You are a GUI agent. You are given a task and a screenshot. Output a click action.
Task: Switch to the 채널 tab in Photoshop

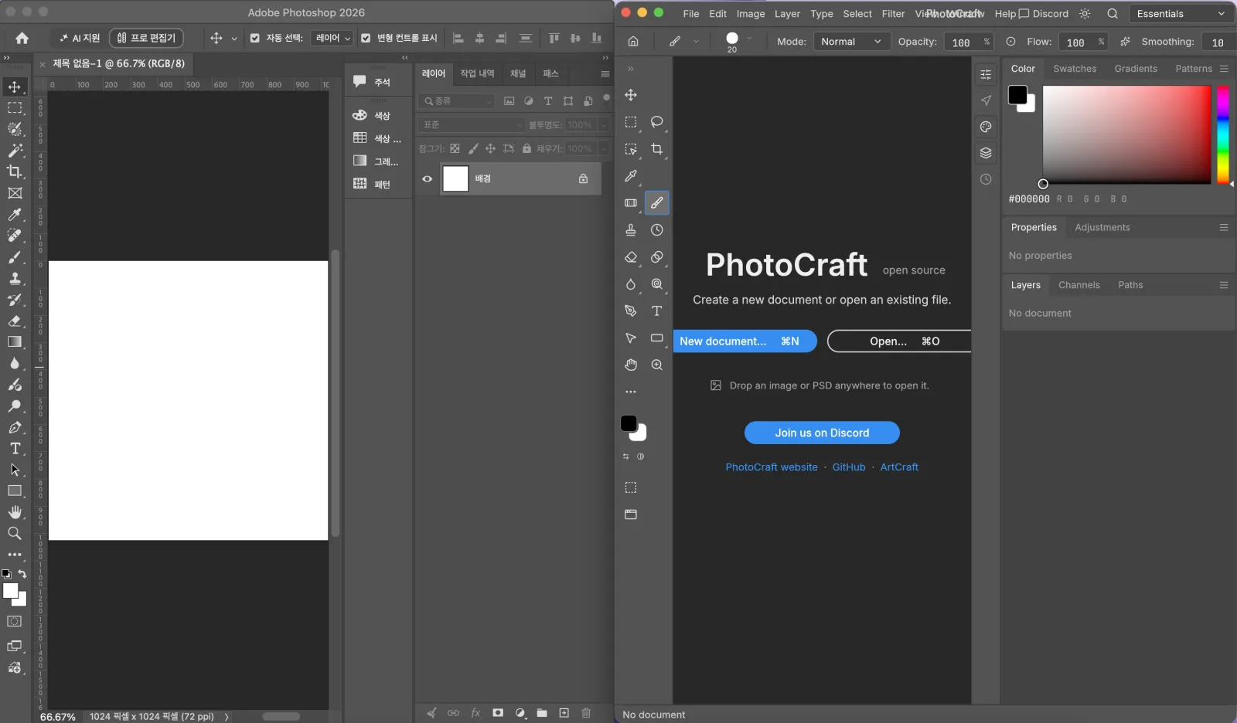pyautogui.click(x=518, y=73)
